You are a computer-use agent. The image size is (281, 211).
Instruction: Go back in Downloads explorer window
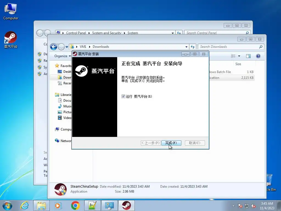(x=54, y=47)
